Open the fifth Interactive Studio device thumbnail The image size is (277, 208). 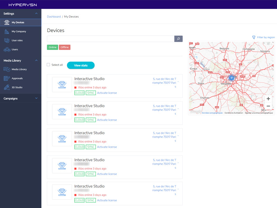[62, 192]
